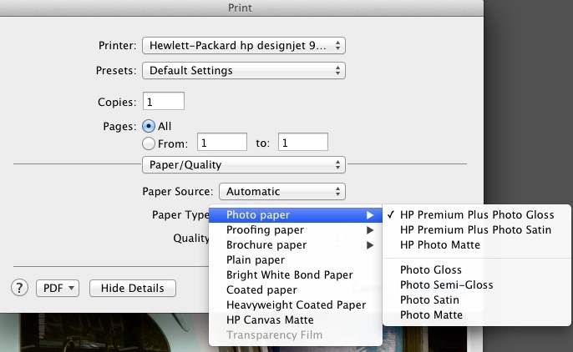Click the Hide Details button
The image size is (573, 352).
[133, 288]
